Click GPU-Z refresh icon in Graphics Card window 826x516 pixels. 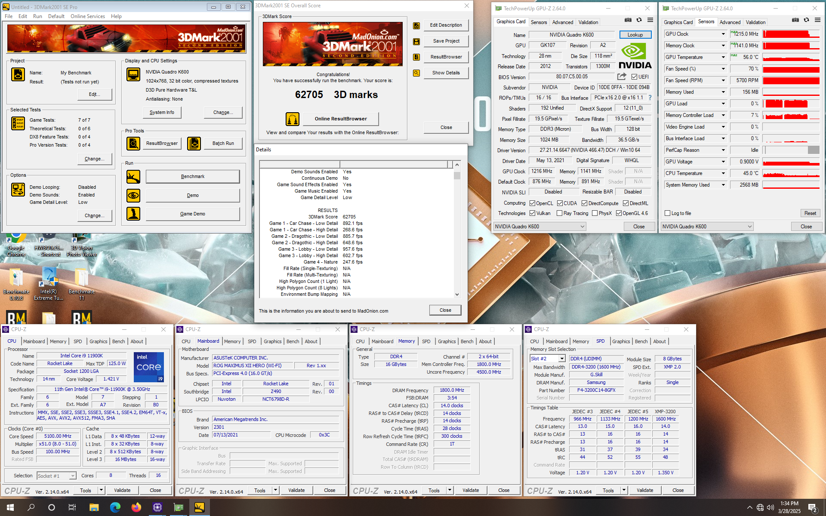(x=639, y=20)
